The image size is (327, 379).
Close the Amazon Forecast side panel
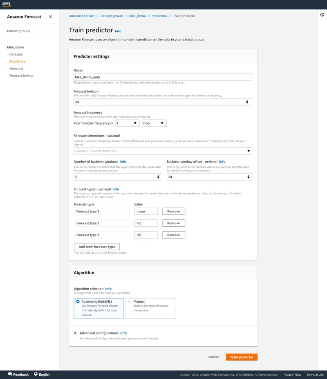[50, 17]
